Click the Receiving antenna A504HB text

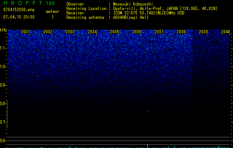pyautogui.click(x=131, y=17)
